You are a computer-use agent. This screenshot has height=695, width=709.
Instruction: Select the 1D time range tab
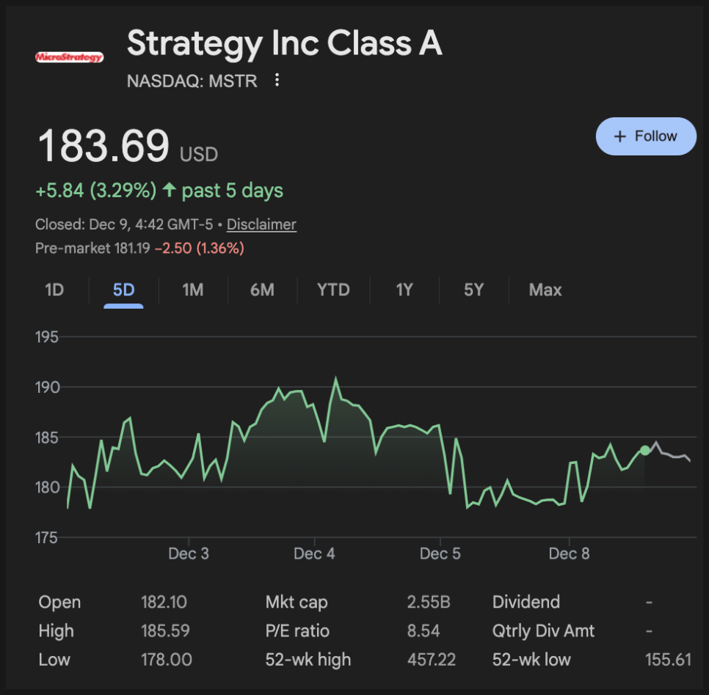[54, 290]
